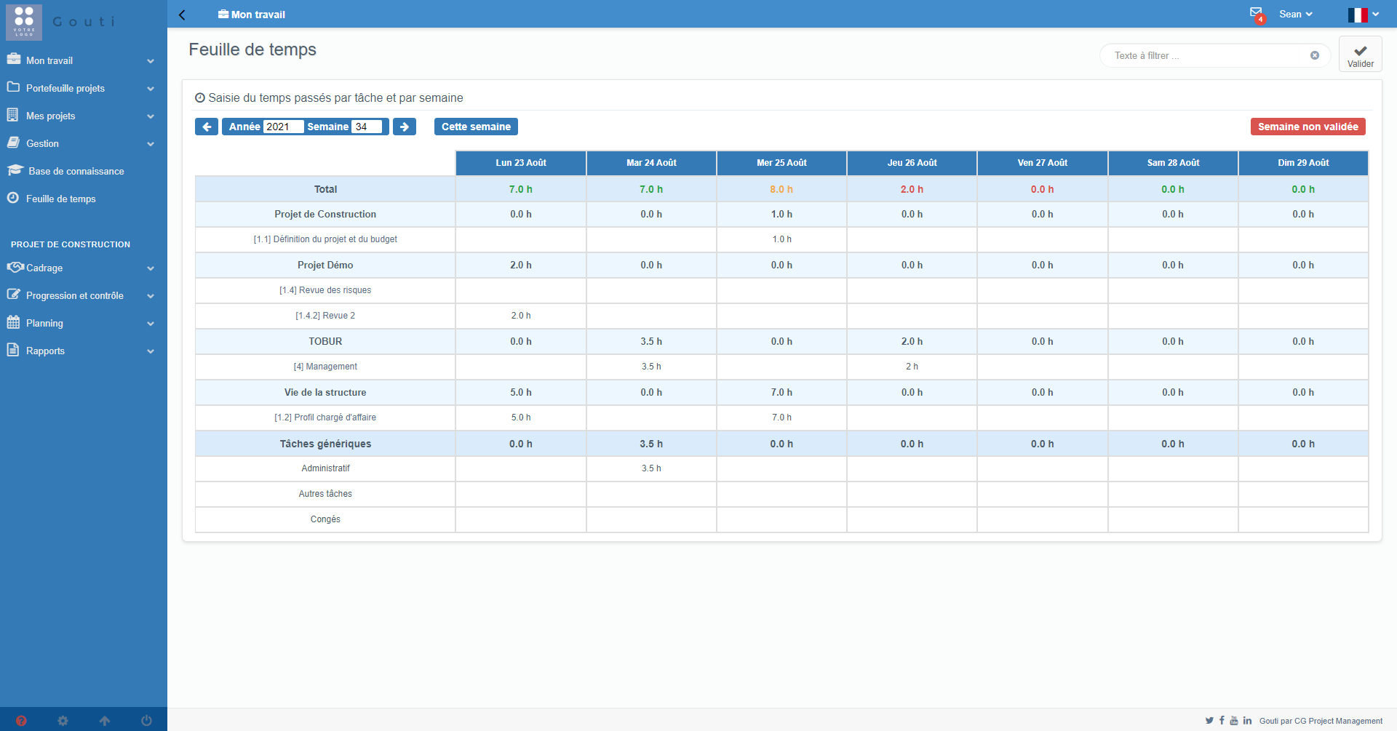The height and width of the screenshot is (731, 1397).
Task: Click the Portefeuille projets folder icon
Action: point(13,87)
